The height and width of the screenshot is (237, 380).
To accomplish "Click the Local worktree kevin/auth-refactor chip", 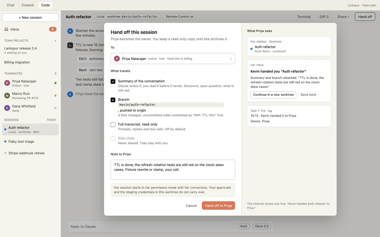I will (x=127, y=17).
